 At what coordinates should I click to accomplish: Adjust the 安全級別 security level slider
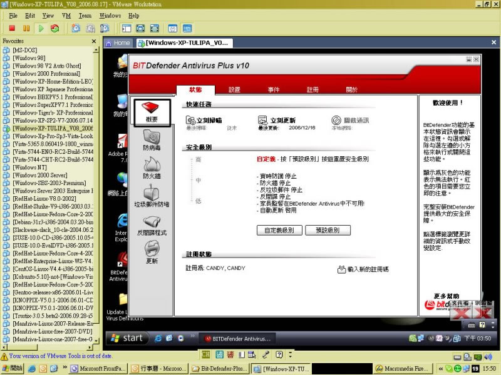point(192,180)
